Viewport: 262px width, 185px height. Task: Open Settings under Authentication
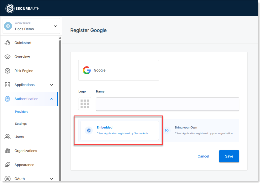pyautogui.click(x=21, y=124)
